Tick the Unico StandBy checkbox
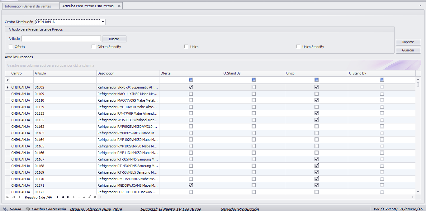426x211 pixels. (299, 47)
